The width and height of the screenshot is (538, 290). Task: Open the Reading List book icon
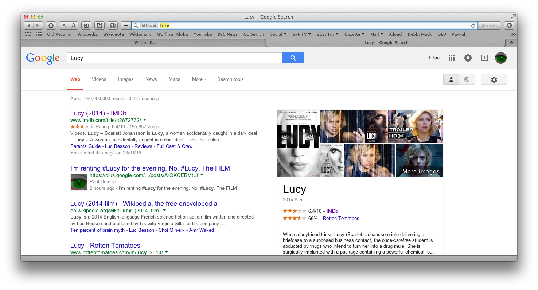[28, 34]
